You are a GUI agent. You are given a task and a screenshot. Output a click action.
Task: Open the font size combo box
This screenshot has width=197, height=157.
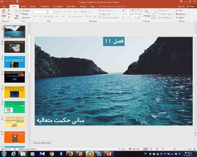pos(52,12)
